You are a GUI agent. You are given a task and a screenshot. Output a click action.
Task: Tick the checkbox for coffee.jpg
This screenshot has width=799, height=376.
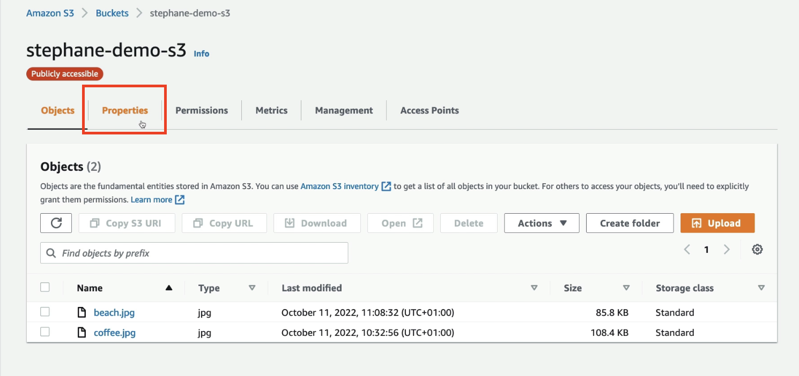point(45,332)
